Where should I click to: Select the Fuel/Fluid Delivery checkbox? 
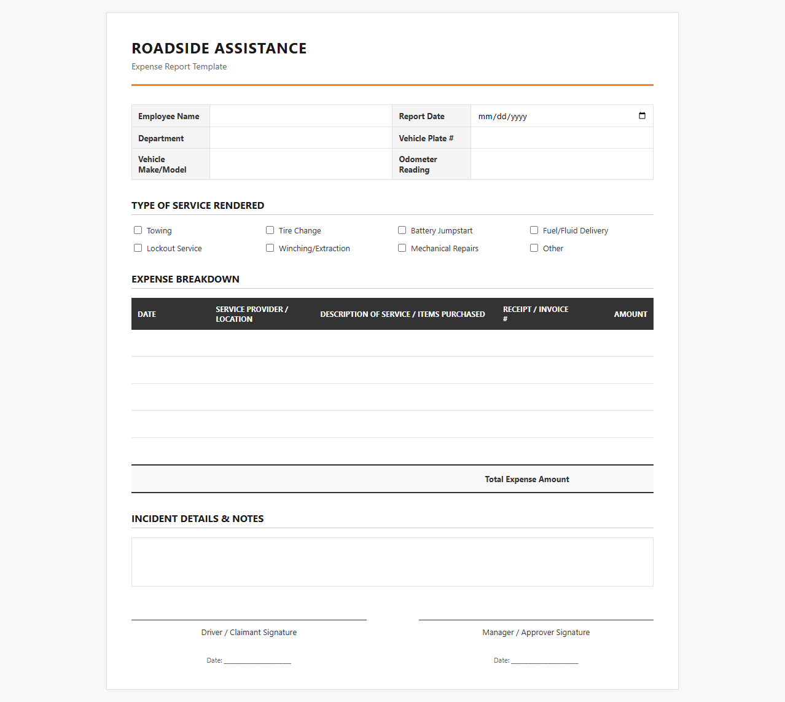(x=534, y=230)
